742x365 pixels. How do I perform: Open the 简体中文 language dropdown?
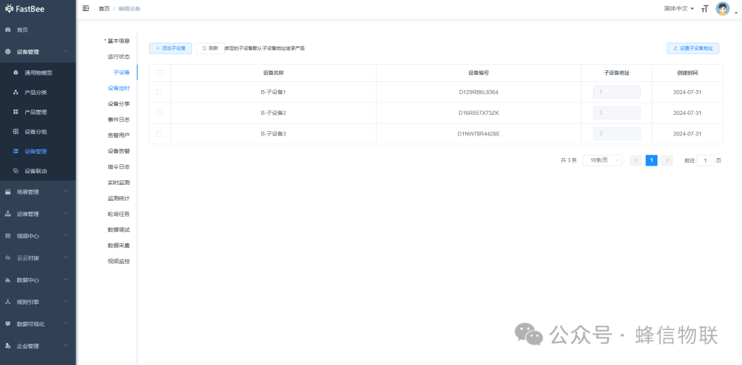pos(679,8)
